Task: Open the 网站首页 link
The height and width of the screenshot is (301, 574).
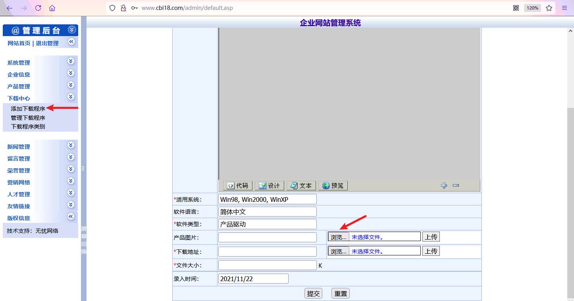Action: [x=19, y=43]
